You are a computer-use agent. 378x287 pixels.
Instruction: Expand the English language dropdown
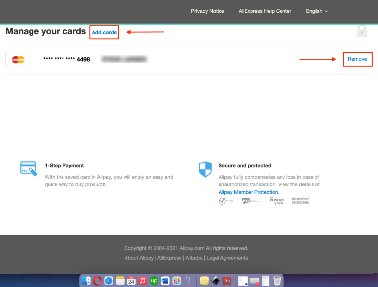coord(317,11)
